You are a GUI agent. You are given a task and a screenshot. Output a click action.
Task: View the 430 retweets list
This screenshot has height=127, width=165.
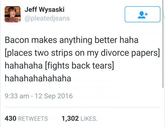tap(26, 118)
